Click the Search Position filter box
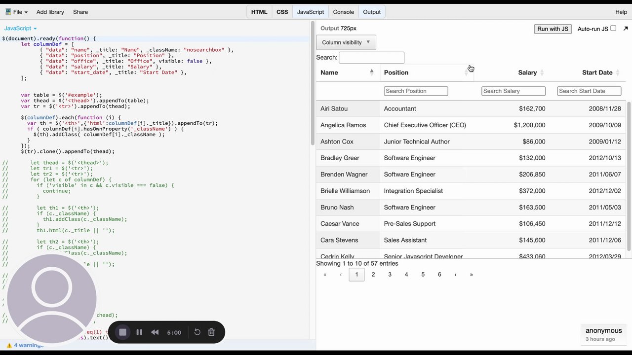This screenshot has height=355, width=632. click(x=416, y=91)
